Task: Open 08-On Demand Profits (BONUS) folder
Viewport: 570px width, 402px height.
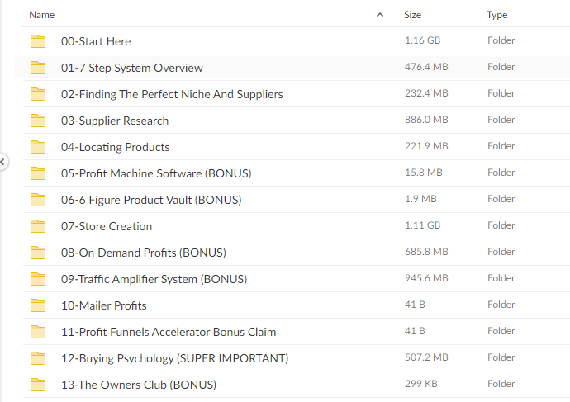Action: 144,253
